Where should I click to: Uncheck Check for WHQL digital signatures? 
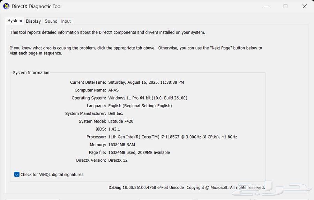coord(17,175)
